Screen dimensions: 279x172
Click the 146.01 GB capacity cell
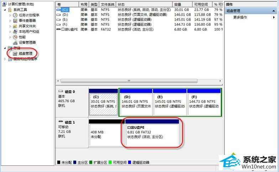point(182,15)
